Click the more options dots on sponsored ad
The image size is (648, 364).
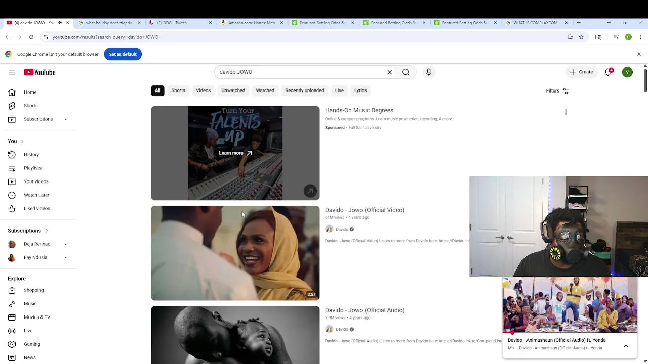click(x=566, y=112)
